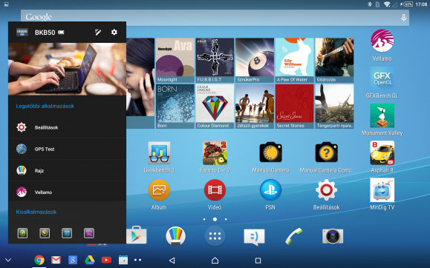
Task: Launch Vellamo from home screen
Action: [382, 45]
